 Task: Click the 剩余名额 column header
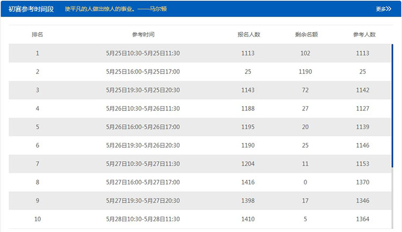[306, 34]
